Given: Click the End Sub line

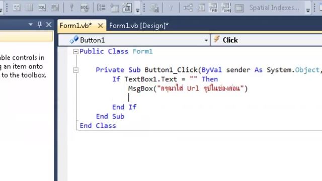Looking at the screenshot, I should coord(110,116).
